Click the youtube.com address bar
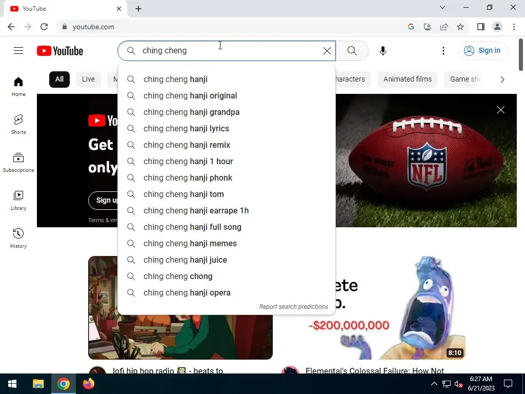This screenshot has width=525, height=394. point(231,27)
